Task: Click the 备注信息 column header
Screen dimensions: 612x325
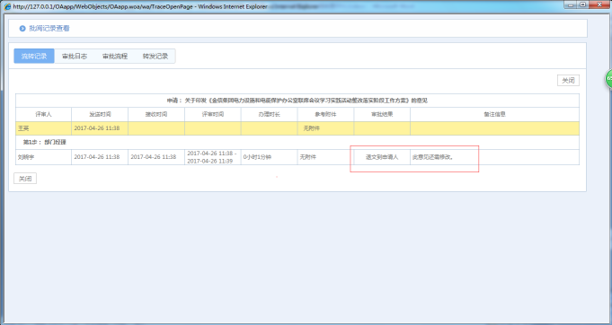Action: 494,114
